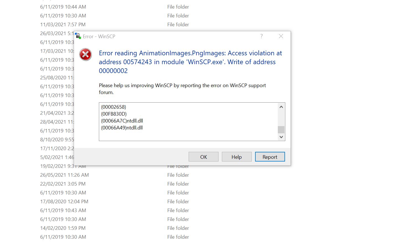Screen dimensions: 408x242
Task: Select folder dated 22/02/2021 3:05 PM
Action: point(63,184)
